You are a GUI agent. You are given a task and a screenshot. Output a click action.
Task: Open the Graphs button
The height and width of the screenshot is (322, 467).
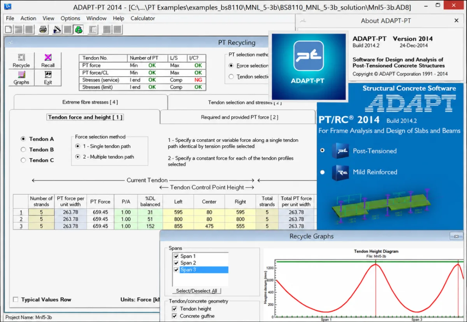[21, 78]
